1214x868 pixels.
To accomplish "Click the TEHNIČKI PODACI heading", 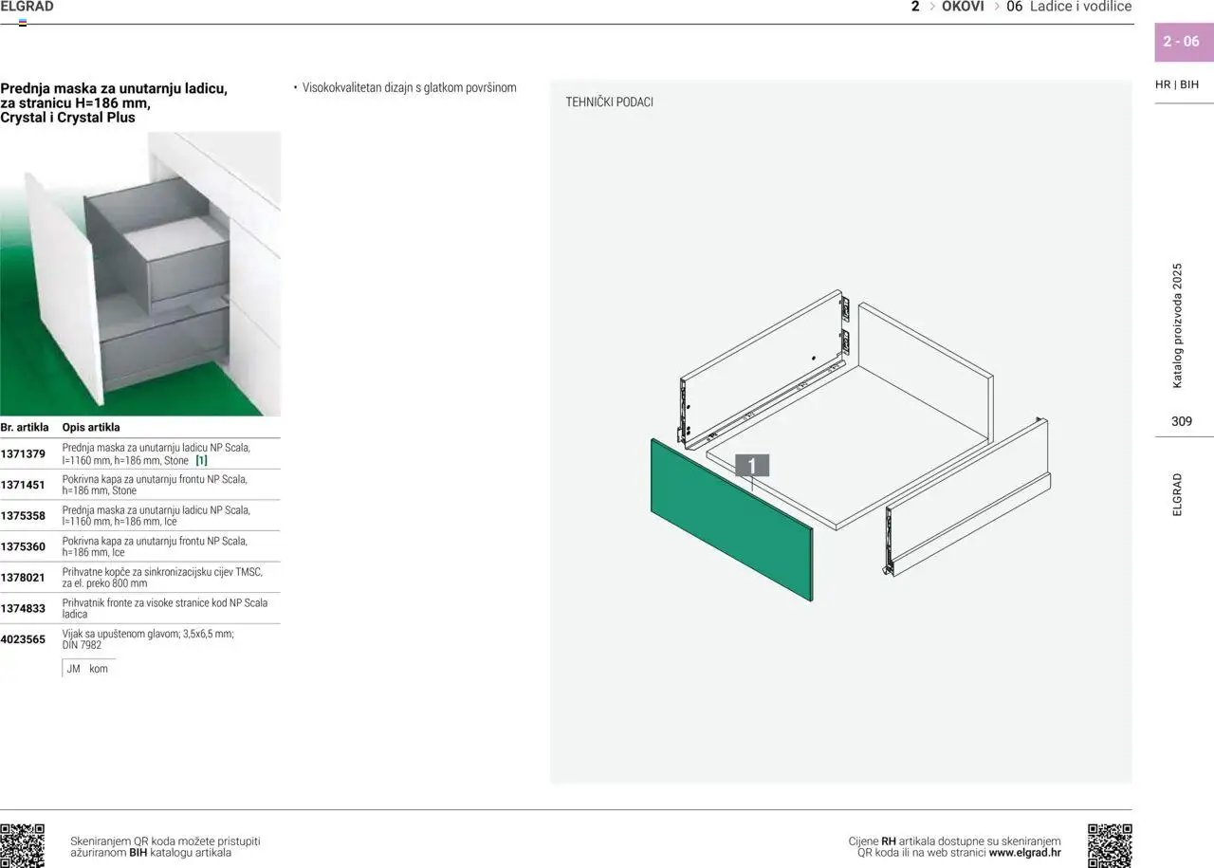I will point(609,102).
